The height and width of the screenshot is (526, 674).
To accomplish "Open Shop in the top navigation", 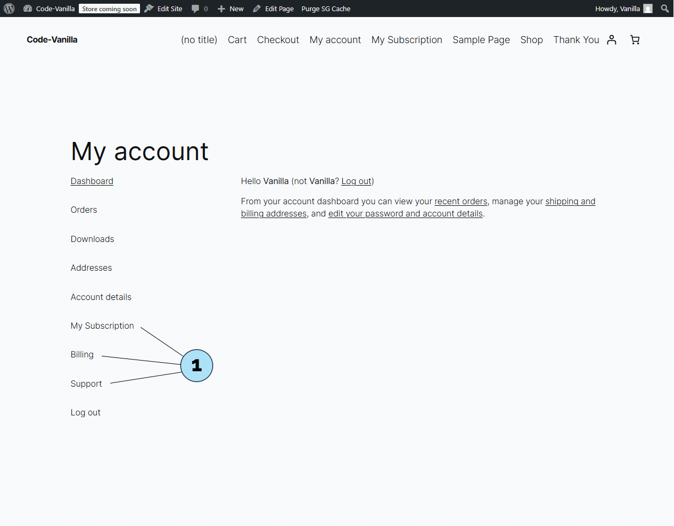I will 531,40.
